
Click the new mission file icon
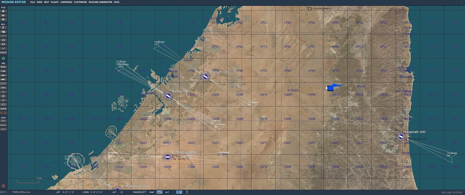(3, 11)
